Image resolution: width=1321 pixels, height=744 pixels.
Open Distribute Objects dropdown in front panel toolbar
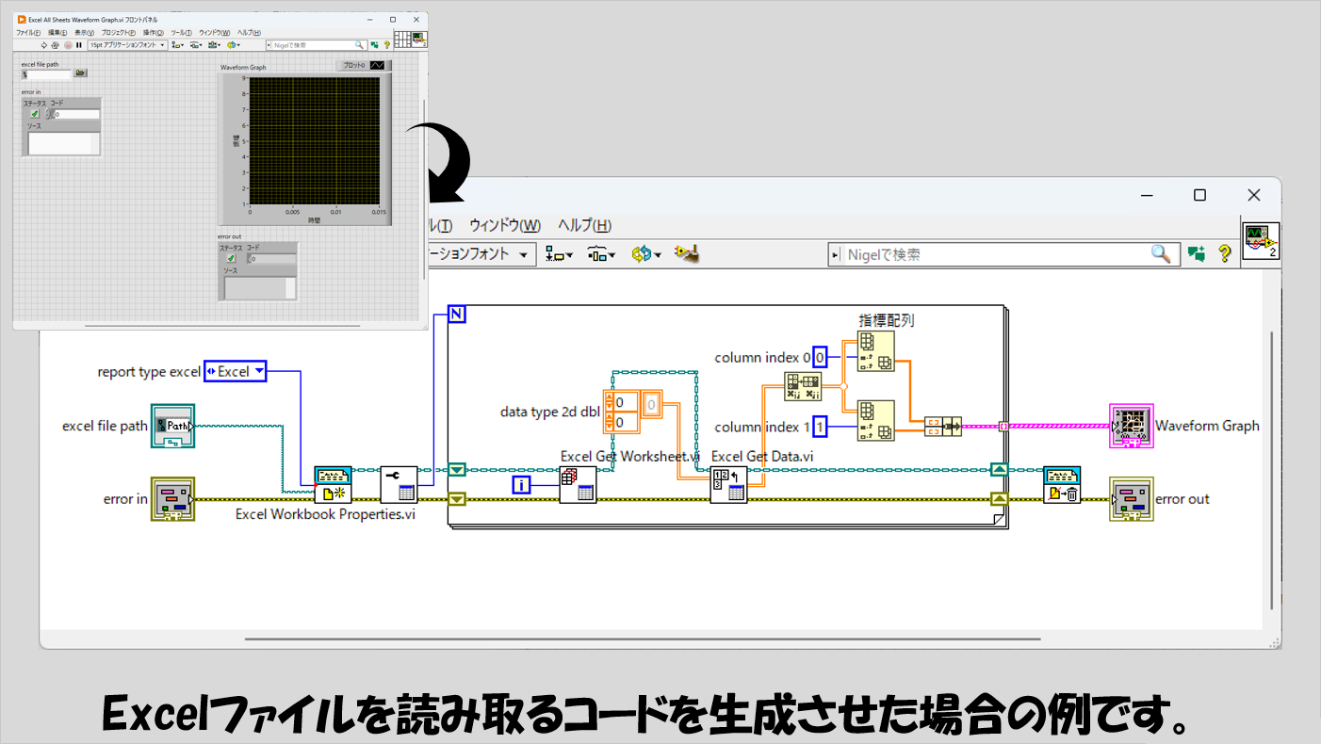196,44
